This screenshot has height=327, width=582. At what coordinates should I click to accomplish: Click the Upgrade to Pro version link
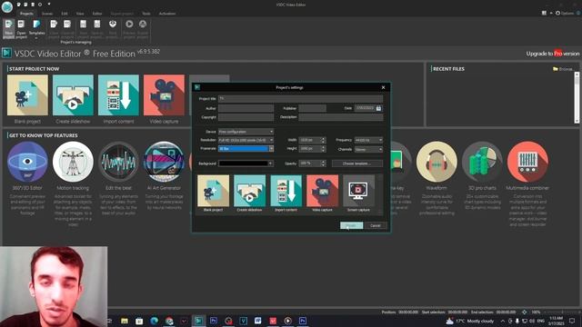[553, 54]
